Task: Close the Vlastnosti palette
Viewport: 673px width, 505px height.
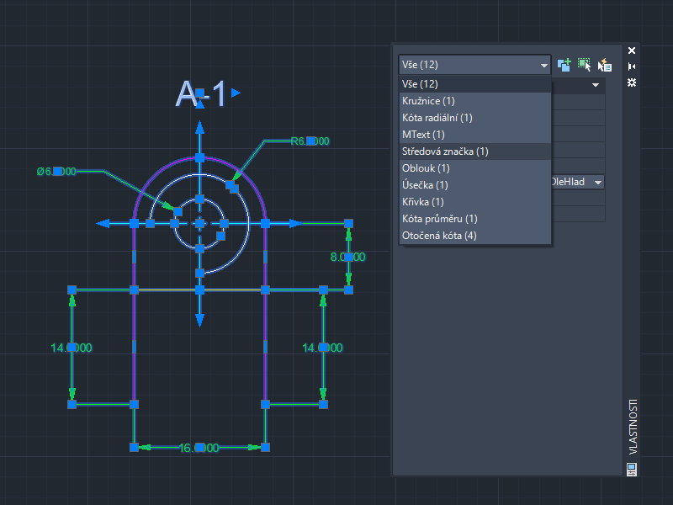Action: coord(632,50)
